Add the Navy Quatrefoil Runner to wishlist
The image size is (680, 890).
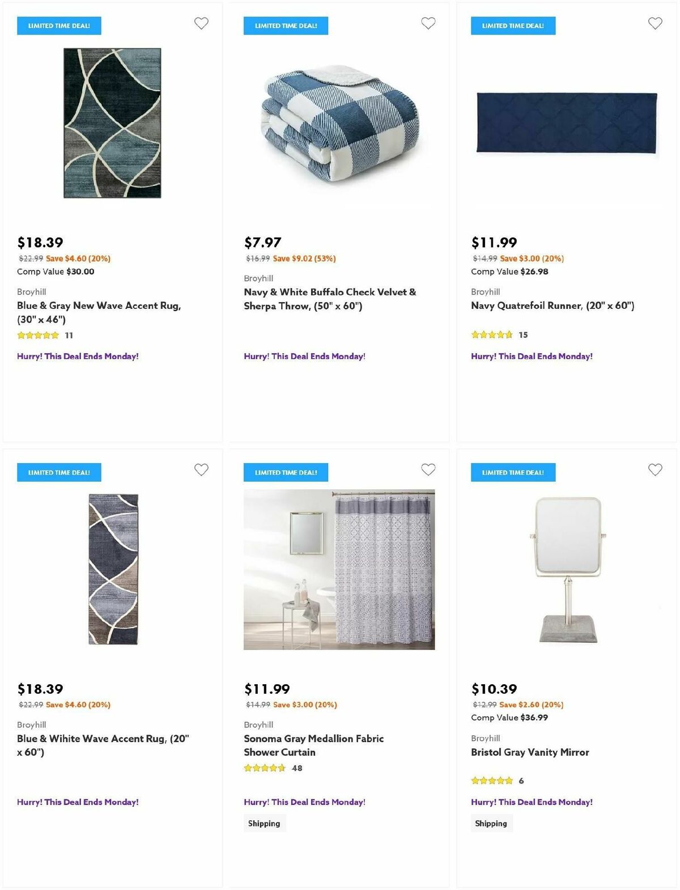(654, 23)
